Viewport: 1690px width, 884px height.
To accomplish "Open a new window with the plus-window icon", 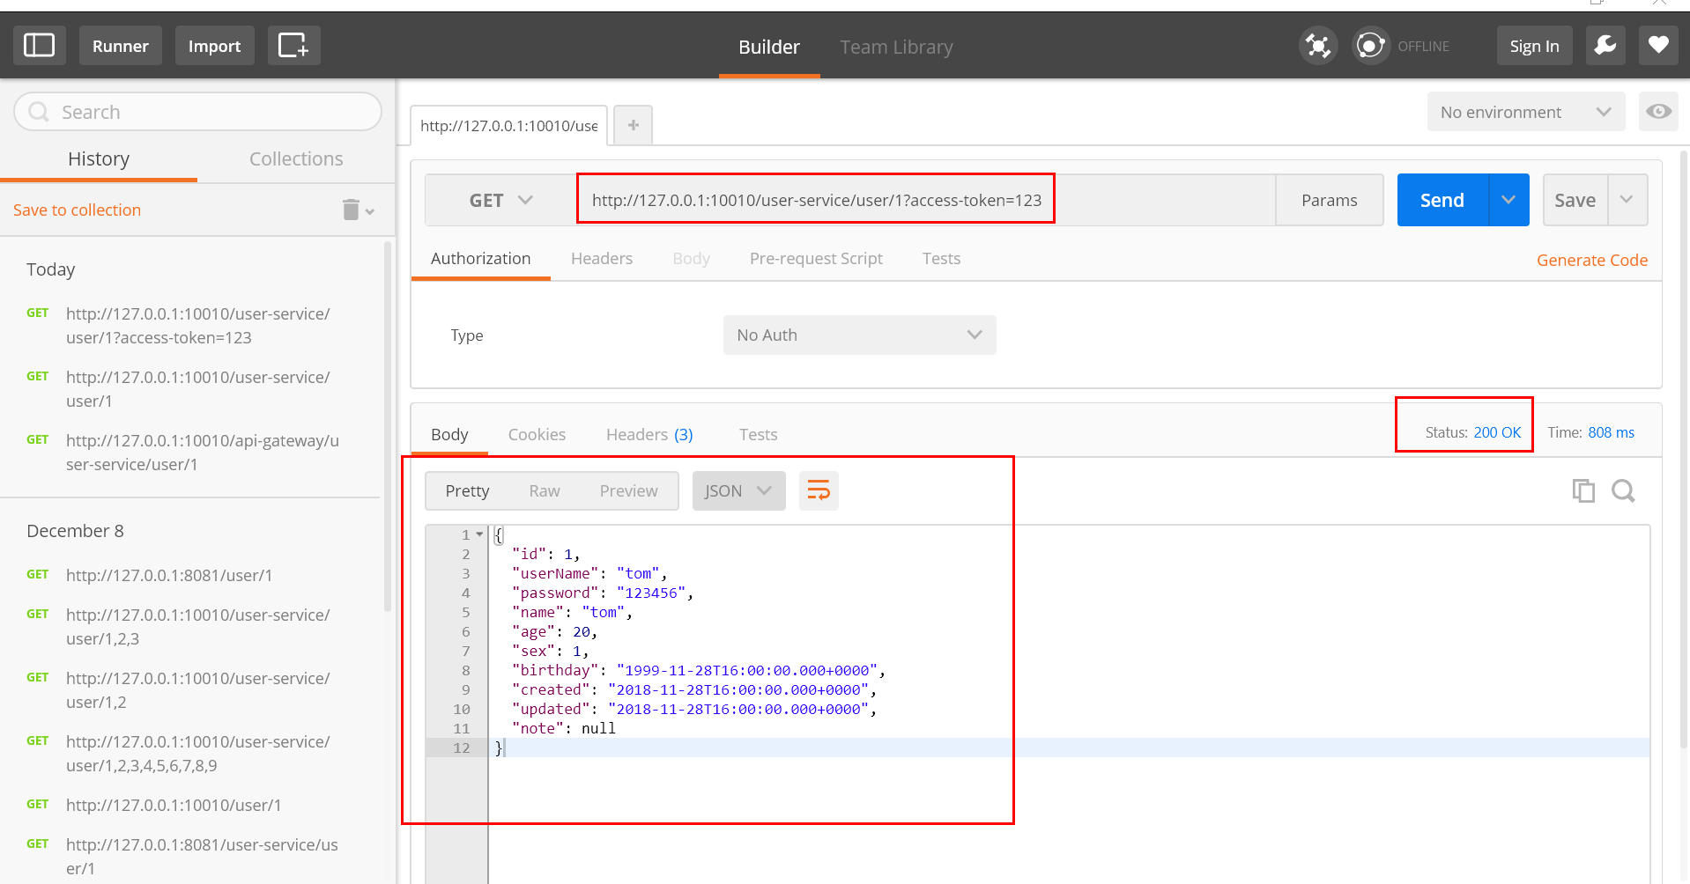I will 293,46.
